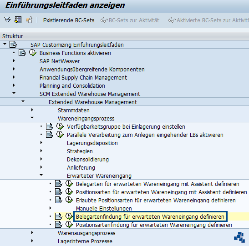This screenshot has width=249, height=246.
Task: Collapse the SAP Customizing Einführungsleitfaden root node
Action: click(5, 44)
